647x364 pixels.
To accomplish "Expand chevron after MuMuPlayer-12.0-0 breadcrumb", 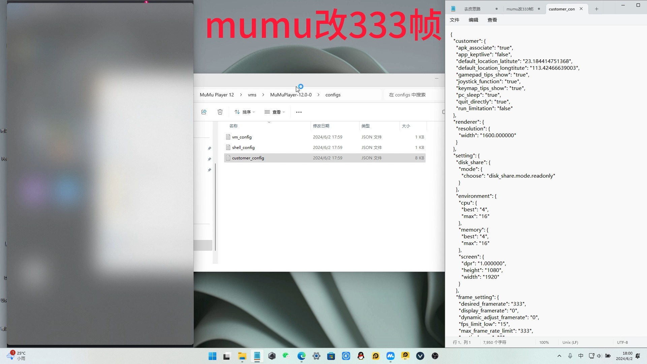I will [x=318, y=95].
